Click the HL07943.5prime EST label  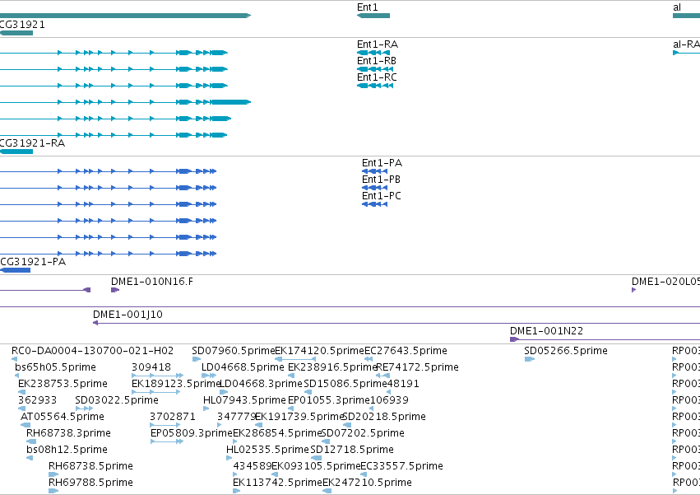point(244,400)
